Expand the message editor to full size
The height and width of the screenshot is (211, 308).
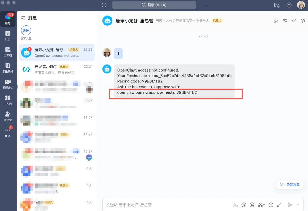point(279,205)
